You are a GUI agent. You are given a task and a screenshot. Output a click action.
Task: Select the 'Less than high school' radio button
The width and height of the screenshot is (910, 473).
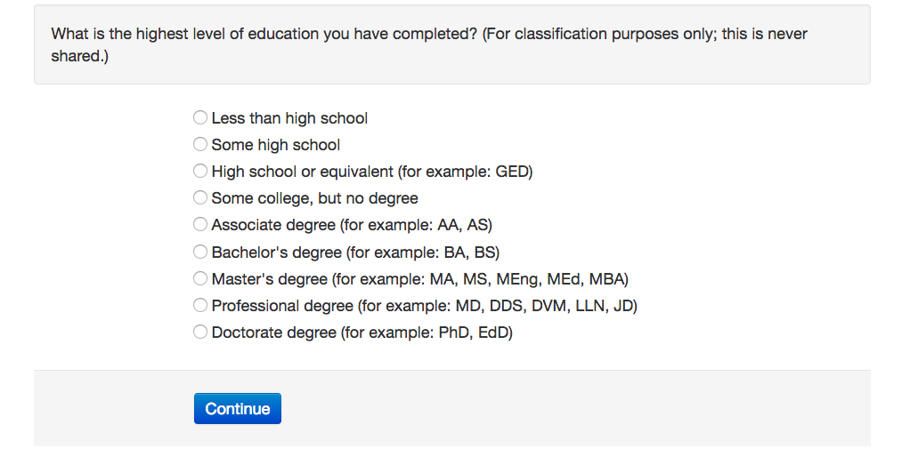click(x=200, y=117)
